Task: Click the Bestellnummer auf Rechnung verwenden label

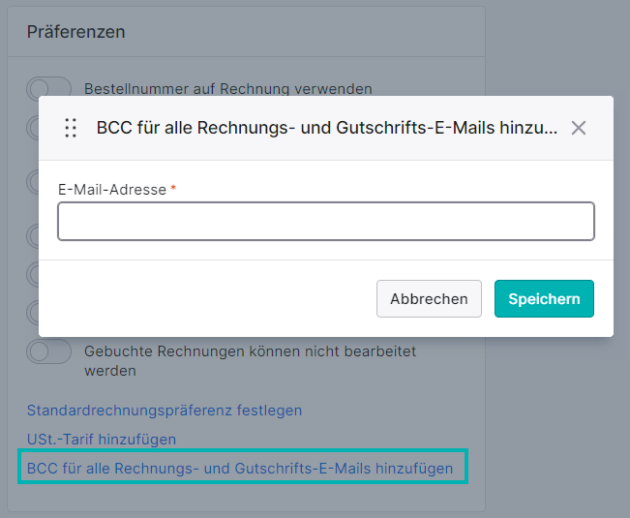Action: coord(228,89)
